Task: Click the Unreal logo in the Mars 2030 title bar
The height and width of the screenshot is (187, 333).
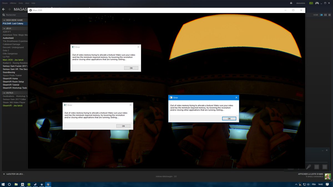Action: pos(30,10)
